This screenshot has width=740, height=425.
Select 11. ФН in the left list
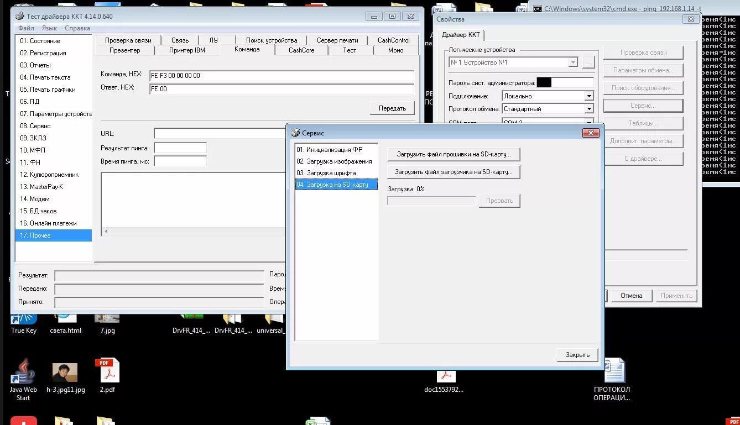coord(54,162)
